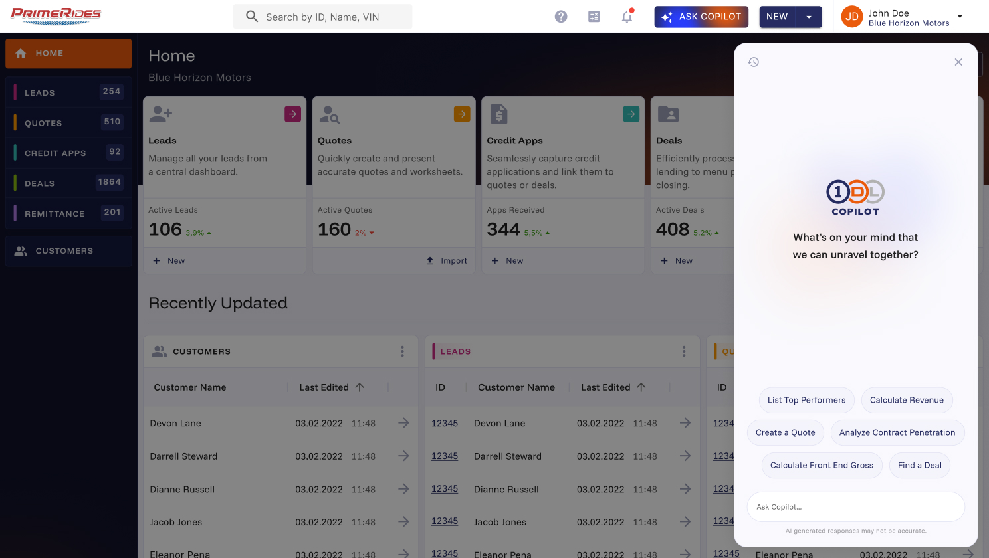Open lead ID 12345 for Devon Lane
Viewport: 989px width, 558px height.
pos(445,423)
